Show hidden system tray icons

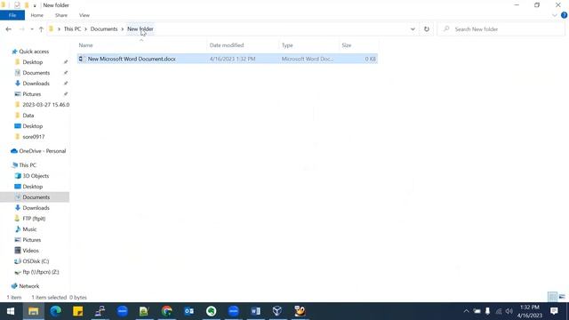[466, 311]
